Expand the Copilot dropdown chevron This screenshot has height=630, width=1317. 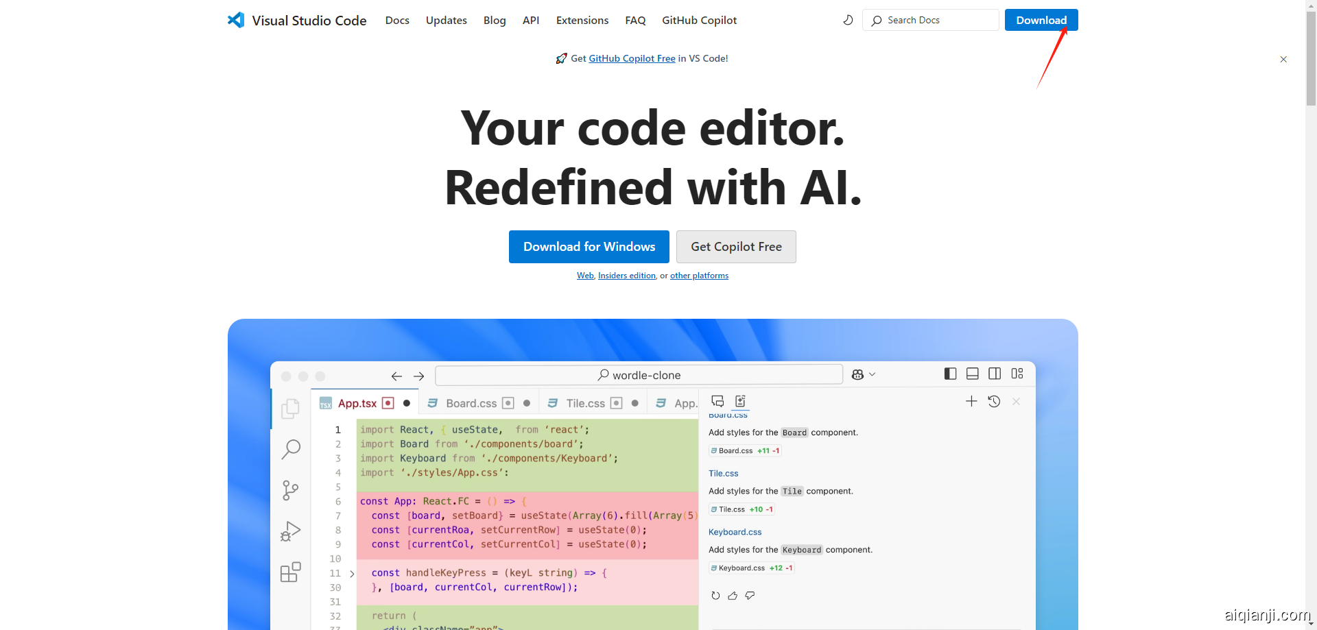click(x=873, y=374)
